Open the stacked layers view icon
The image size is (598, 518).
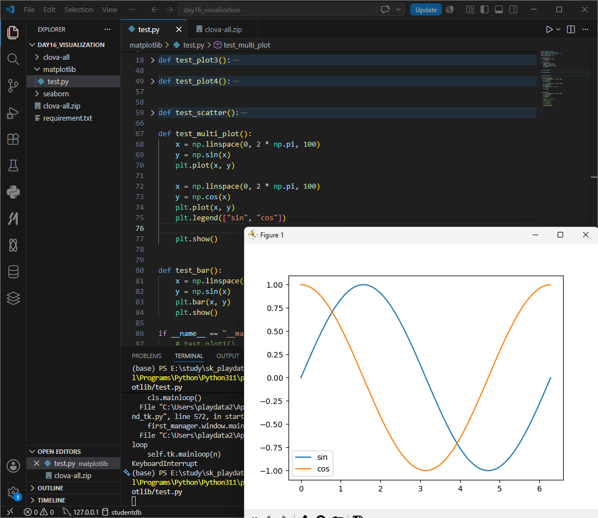coord(13,298)
